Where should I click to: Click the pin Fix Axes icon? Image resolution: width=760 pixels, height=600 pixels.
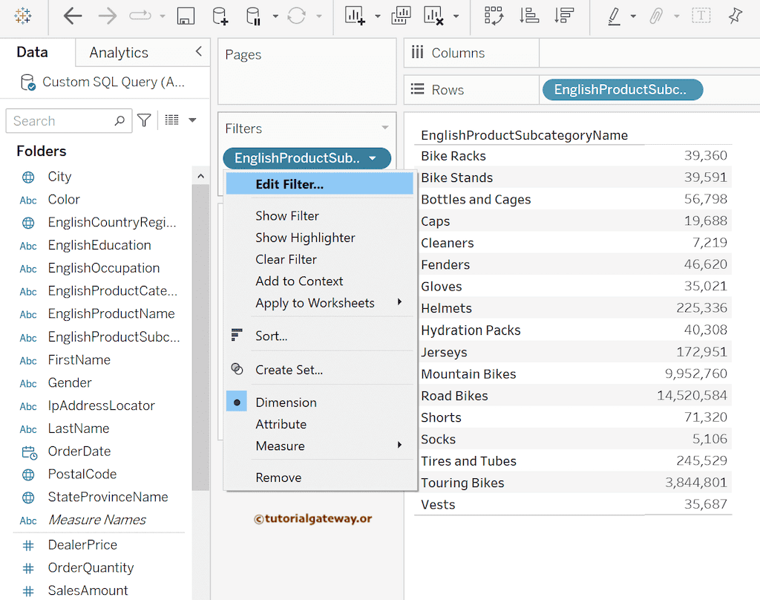pos(735,16)
